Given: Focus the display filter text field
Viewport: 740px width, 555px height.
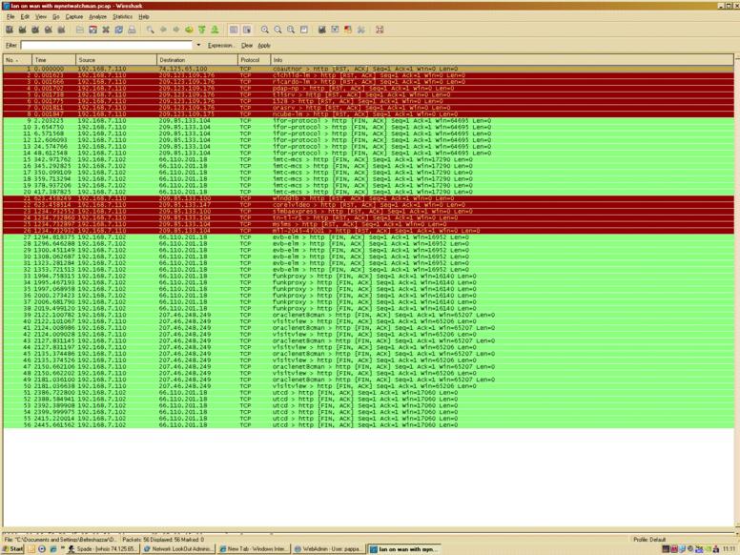Looking at the screenshot, I should tap(107, 46).
